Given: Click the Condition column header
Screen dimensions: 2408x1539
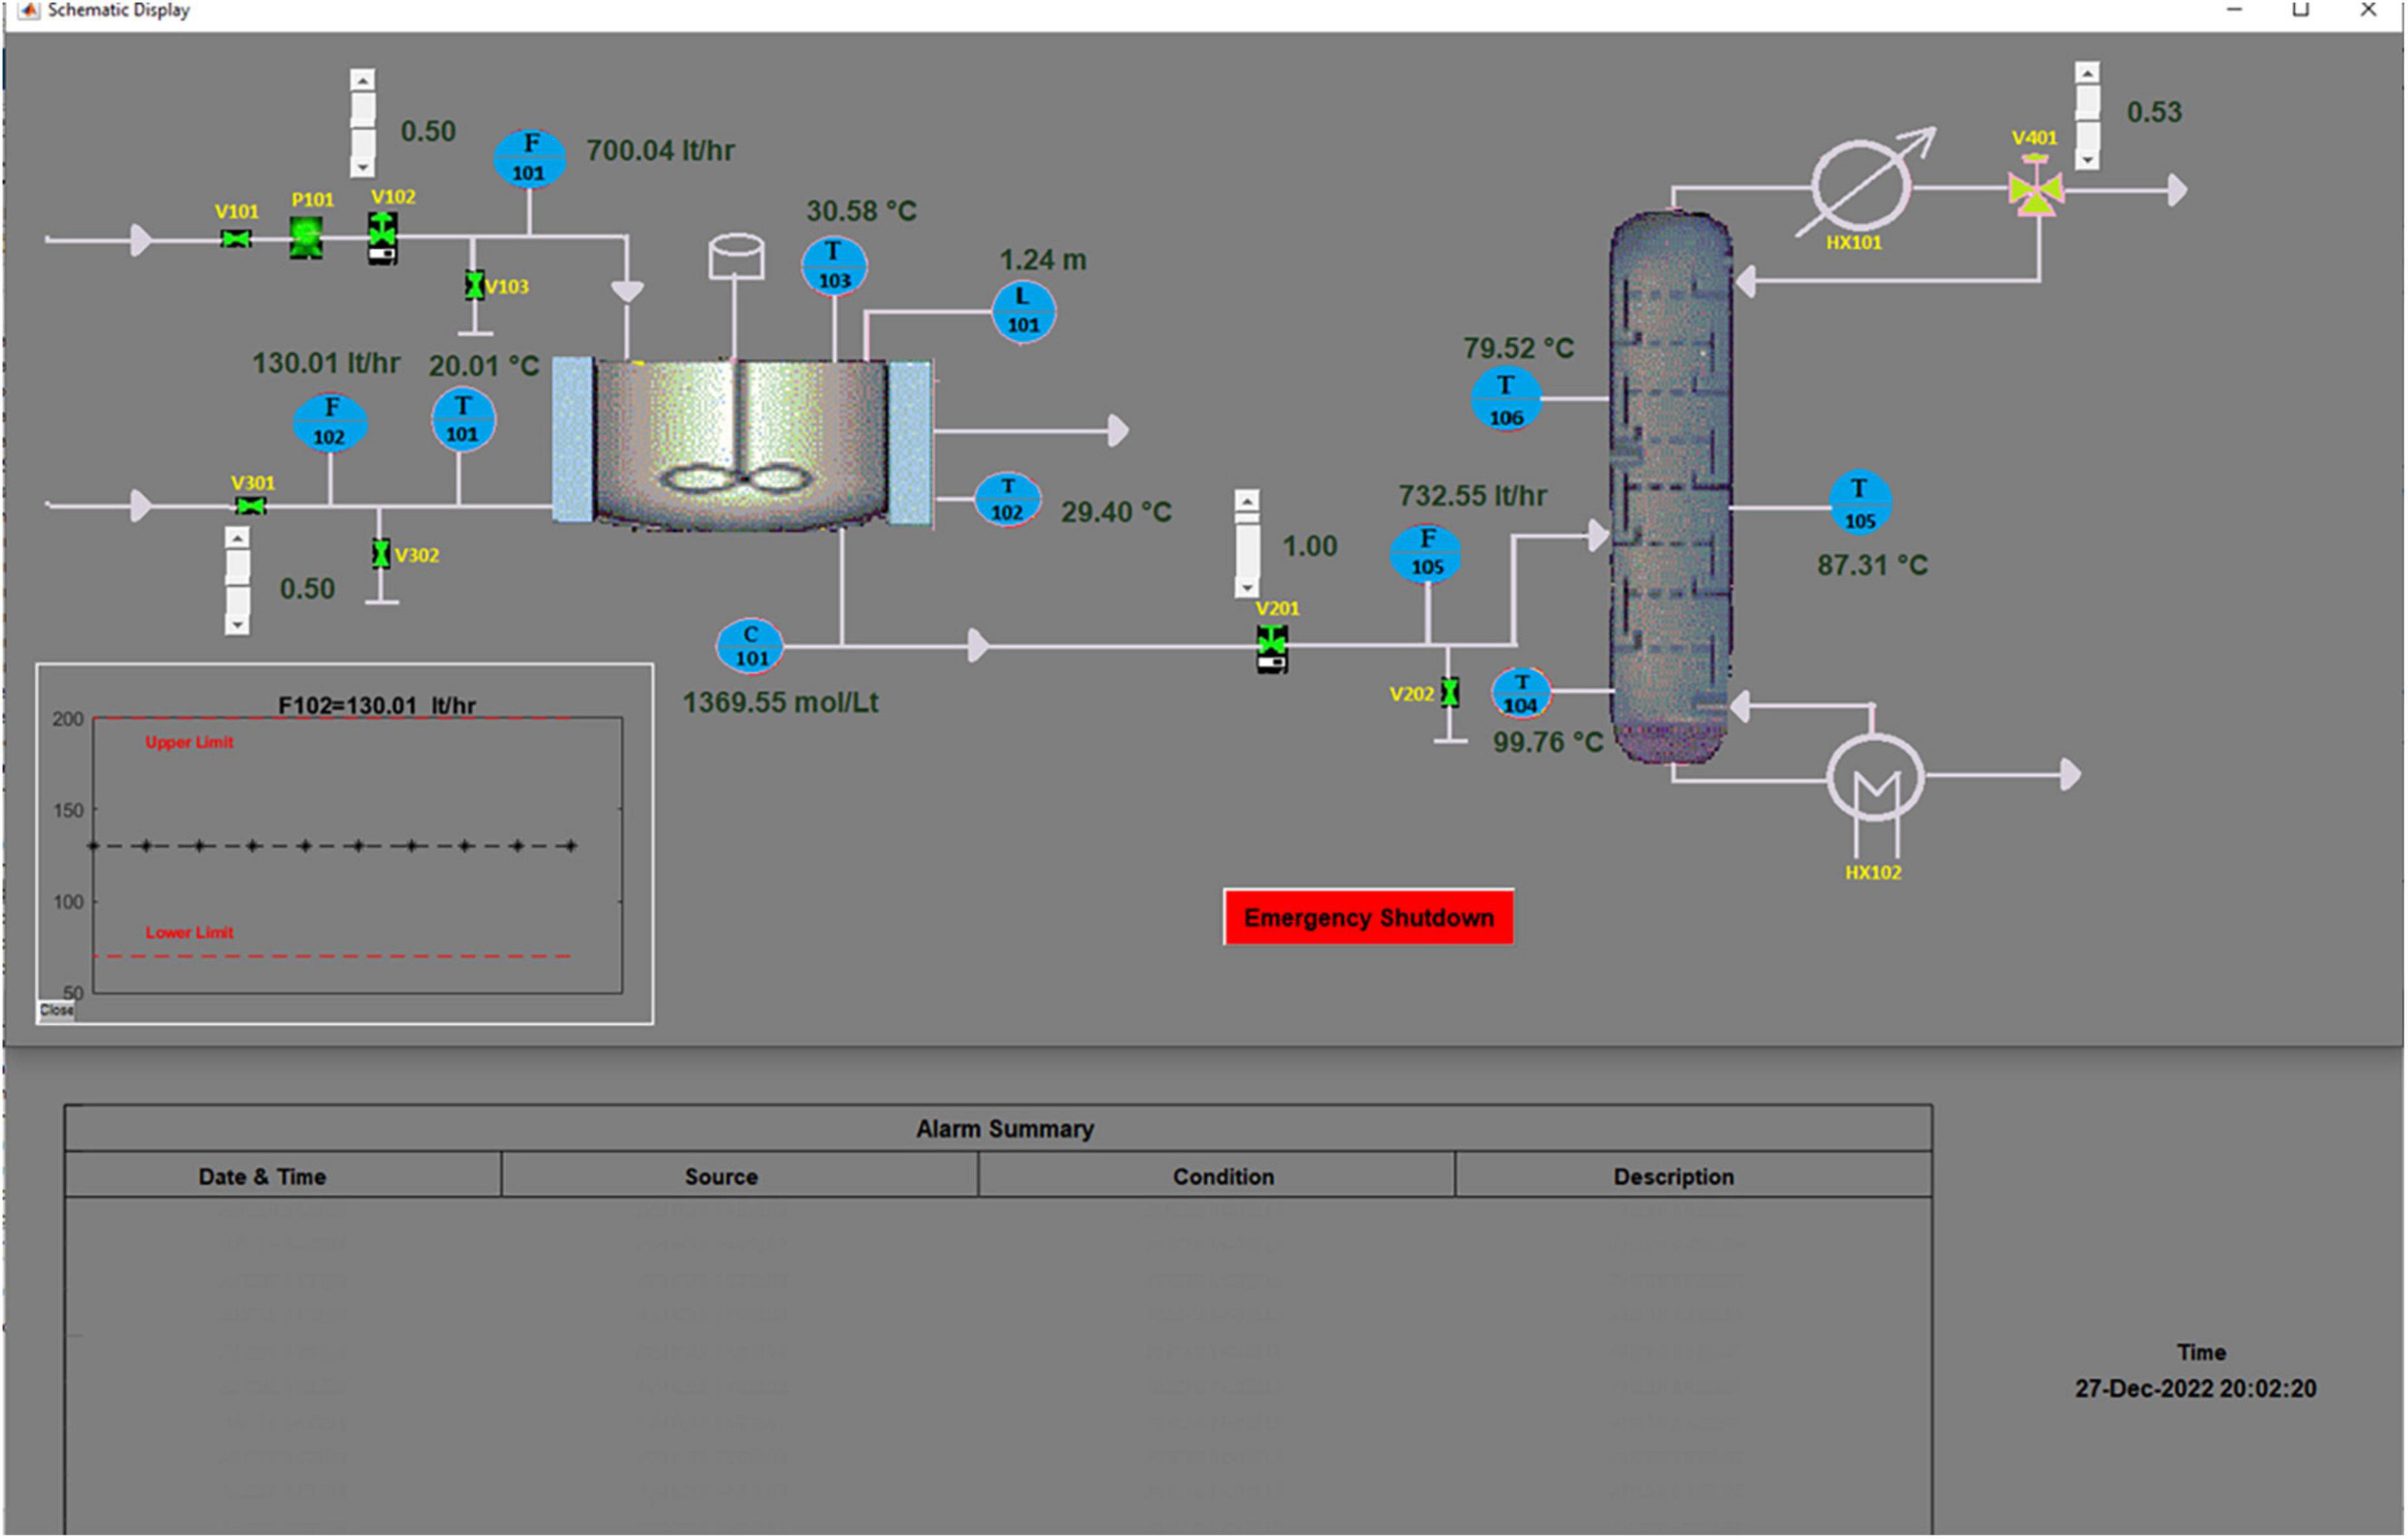Looking at the screenshot, I should [x=1217, y=1175].
